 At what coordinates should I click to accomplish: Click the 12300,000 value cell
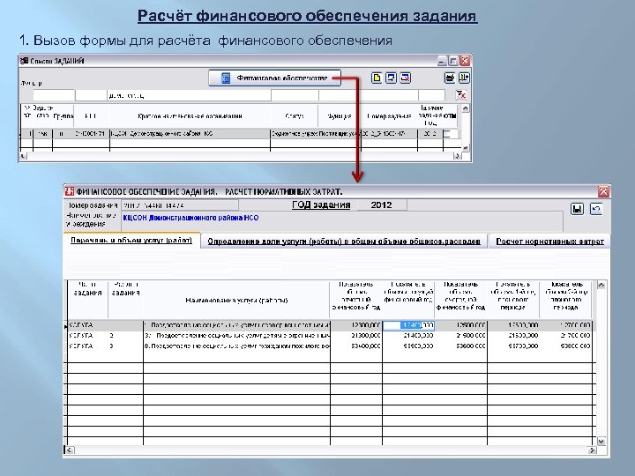pyautogui.click(x=356, y=325)
